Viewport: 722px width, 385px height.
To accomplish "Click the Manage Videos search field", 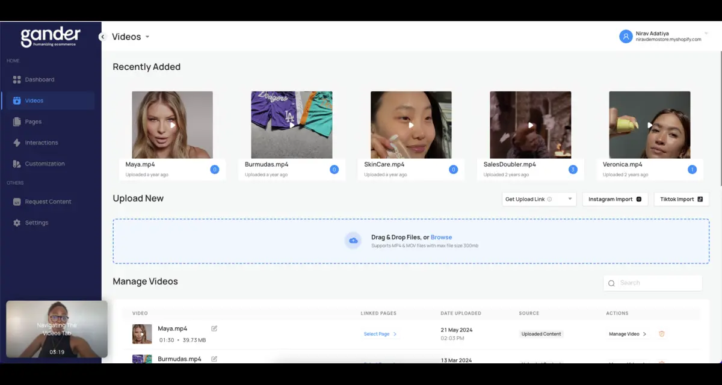I will (653, 283).
